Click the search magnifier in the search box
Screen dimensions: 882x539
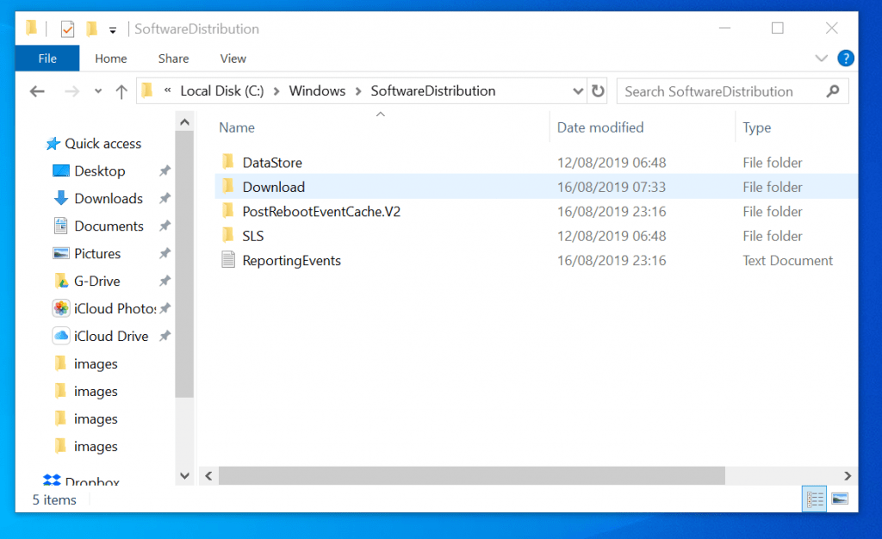point(832,90)
